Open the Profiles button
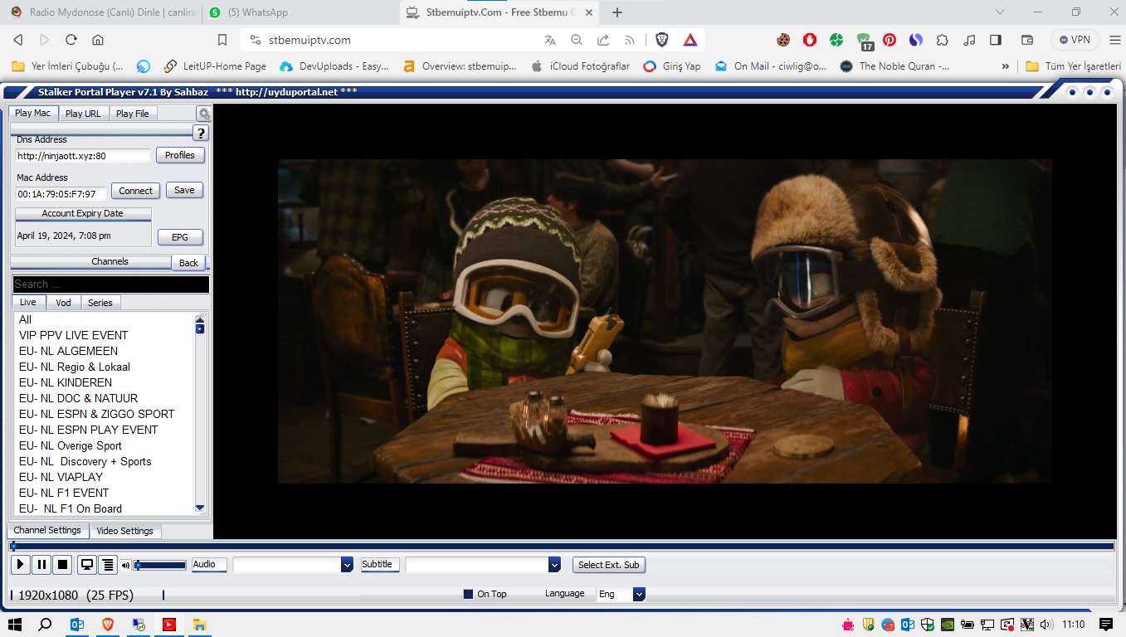The height and width of the screenshot is (637, 1126). click(180, 155)
